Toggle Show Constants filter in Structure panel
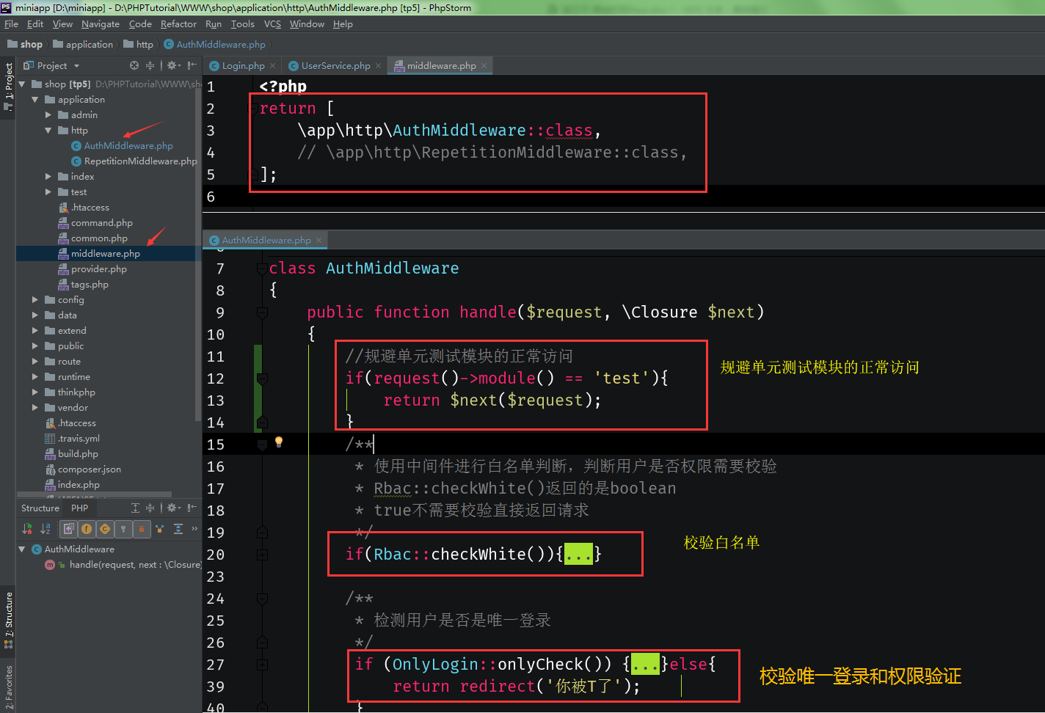The width and height of the screenshot is (1045, 713). coord(106,529)
